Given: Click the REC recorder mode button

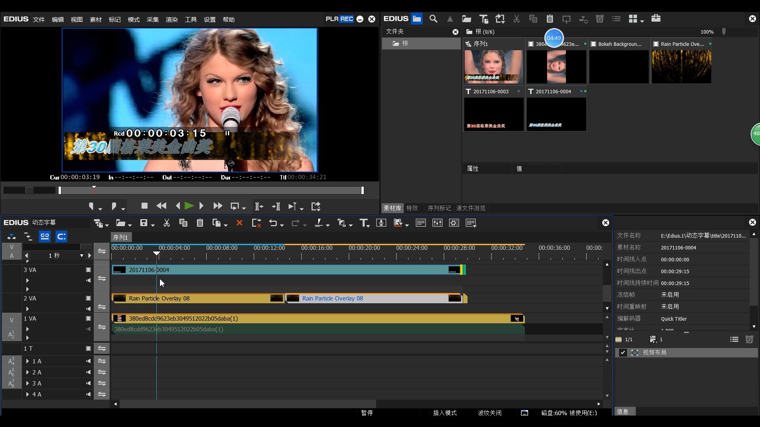Looking at the screenshot, I should point(347,19).
